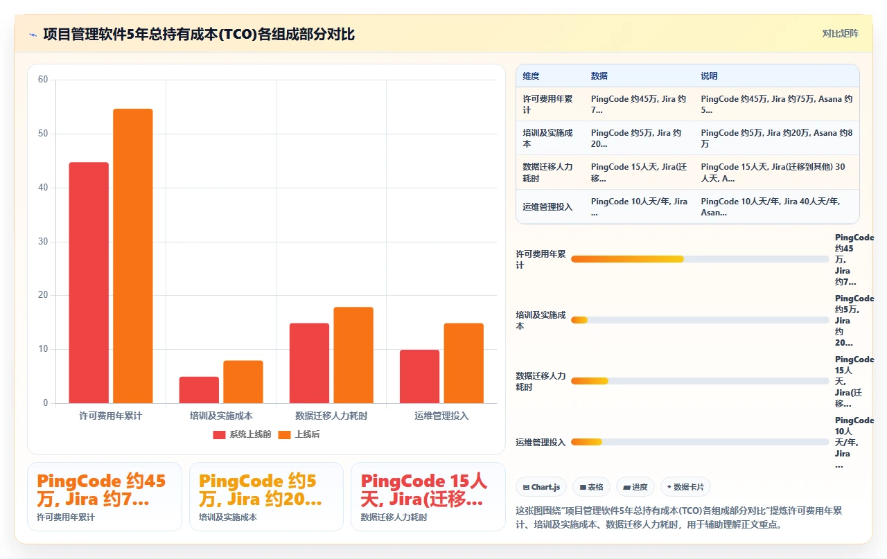Click the 数据卡片 tag chip
This screenshot has width=887, height=559.
click(x=685, y=487)
